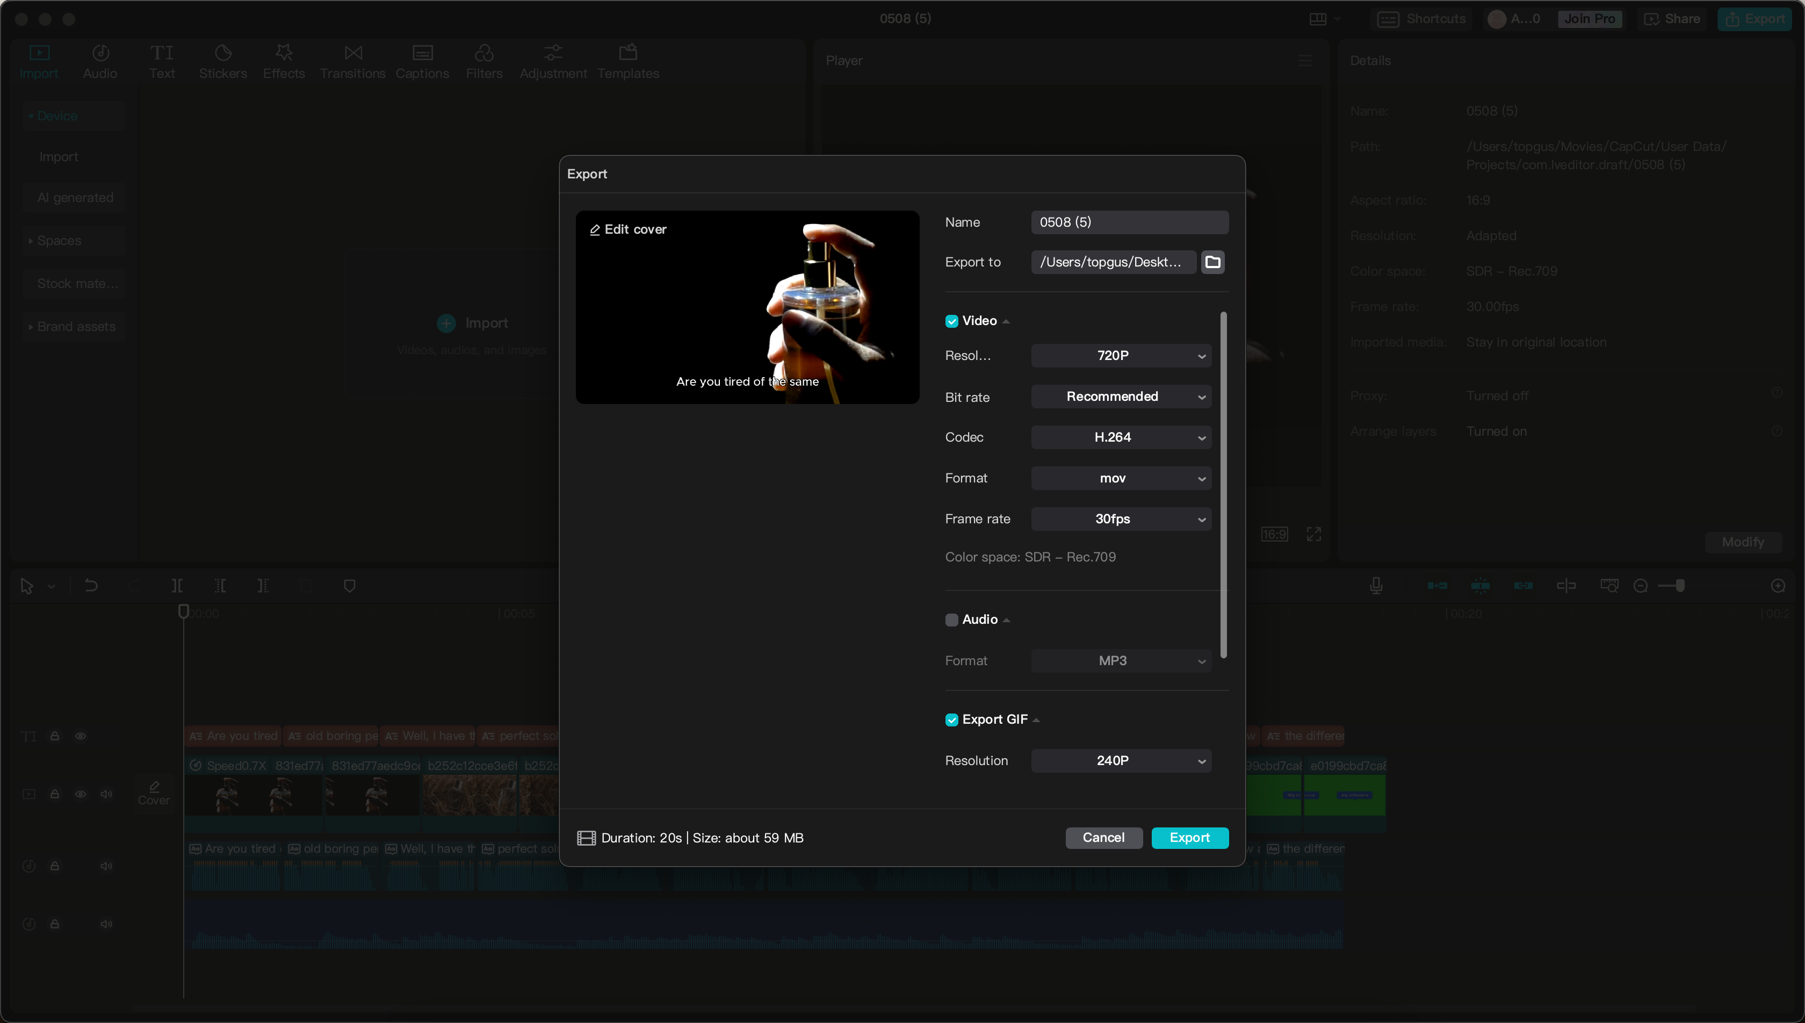
Task: Click the microphone record voiceover icon
Action: coord(1376,585)
